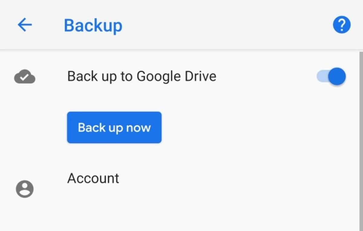
Task: Start an immediate backup with Back up now
Action: click(x=114, y=127)
